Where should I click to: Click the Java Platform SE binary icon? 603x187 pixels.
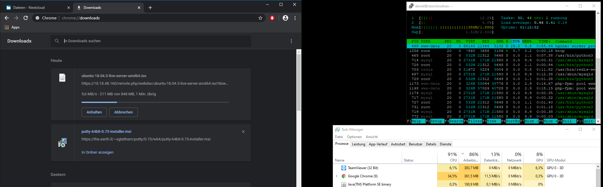[x=343, y=184]
